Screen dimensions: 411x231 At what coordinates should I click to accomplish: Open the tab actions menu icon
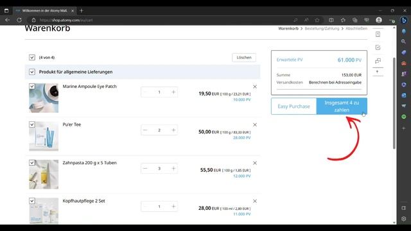coord(6,11)
